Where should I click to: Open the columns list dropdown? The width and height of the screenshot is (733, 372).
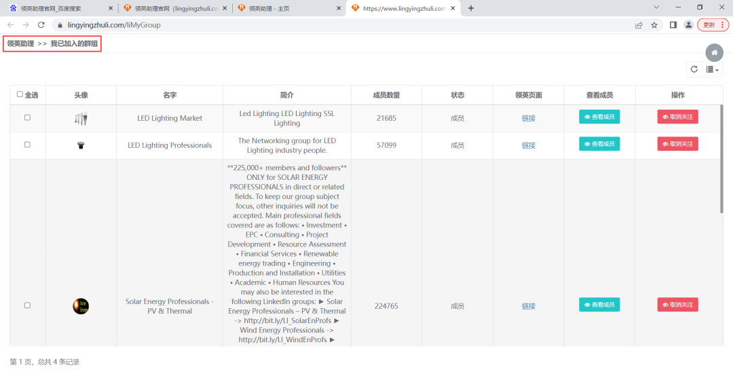click(x=713, y=69)
